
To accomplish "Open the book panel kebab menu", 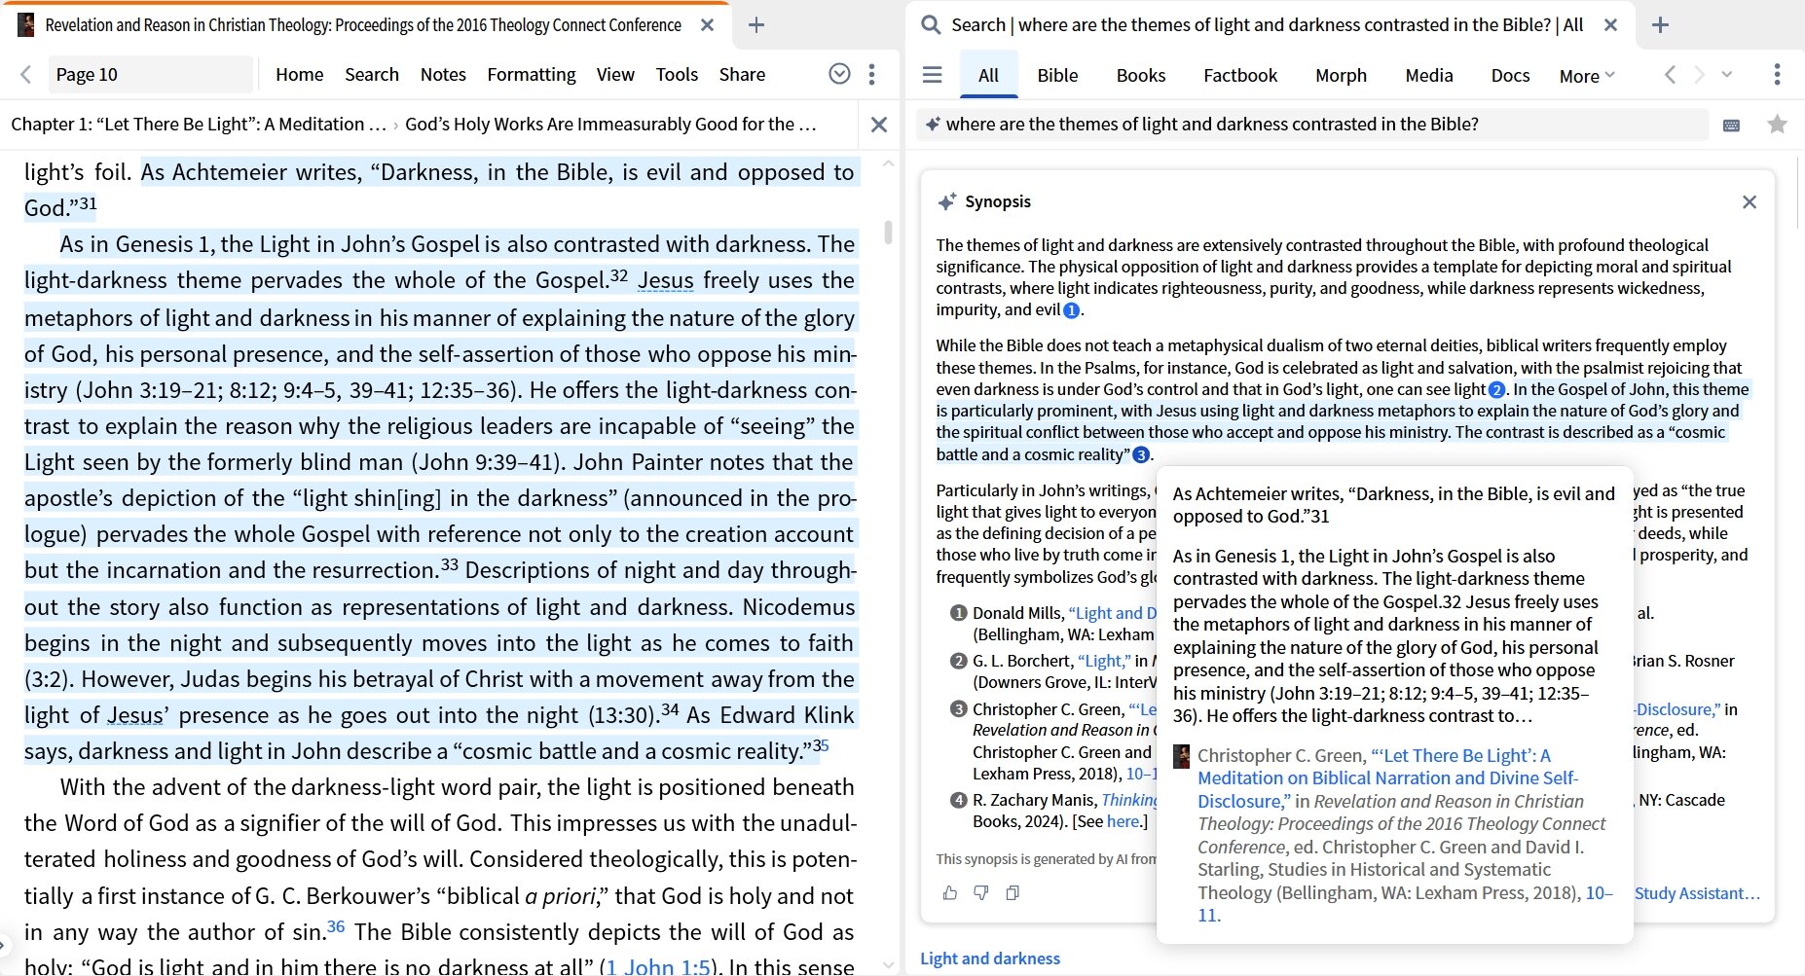I will coord(871,74).
